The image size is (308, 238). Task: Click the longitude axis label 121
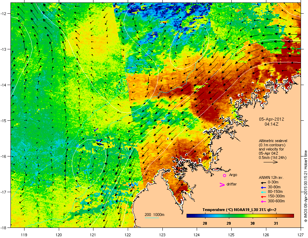click(x=93, y=234)
